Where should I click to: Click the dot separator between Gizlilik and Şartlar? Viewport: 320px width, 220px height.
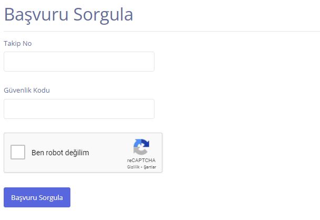point(142,167)
